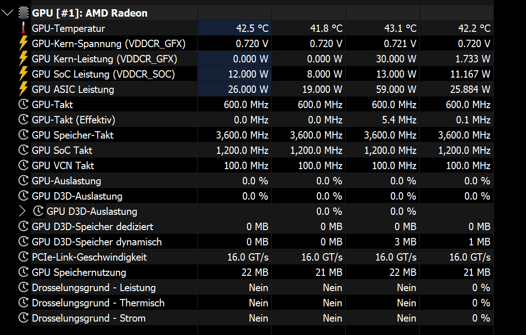Click the 0.721 V maximum voltage value
526x335 pixels.
pos(400,43)
